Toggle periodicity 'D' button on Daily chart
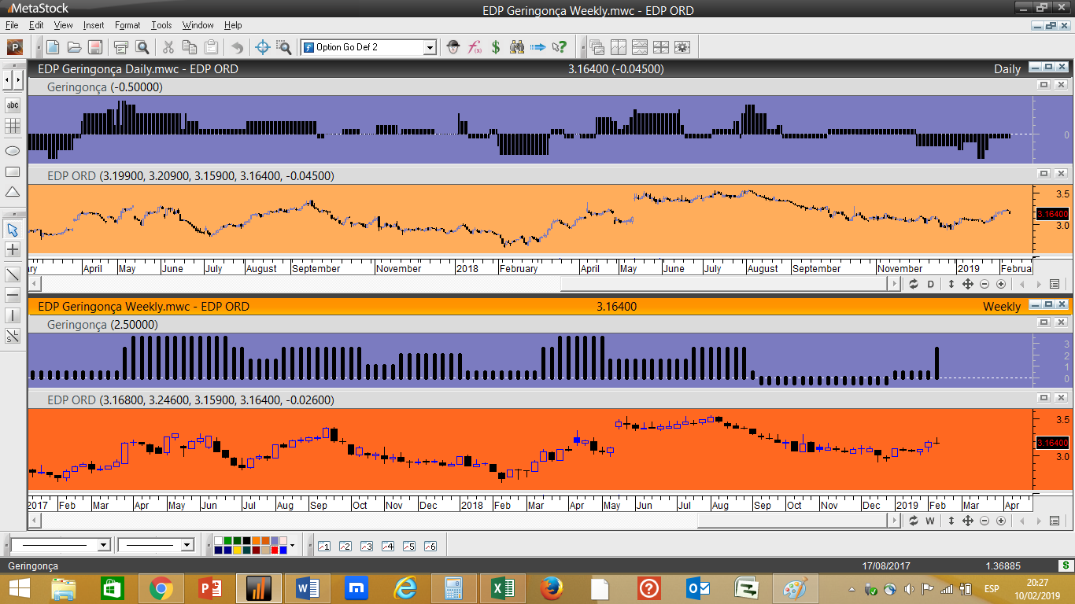The height and width of the screenshot is (604, 1075). coord(930,284)
